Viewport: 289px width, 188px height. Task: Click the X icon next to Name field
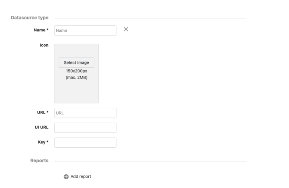click(x=126, y=29)
